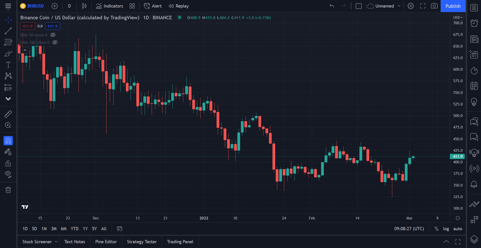Screen dimensions: 481x248
Task: Set the range to 1M
Action: click(44, 229)
